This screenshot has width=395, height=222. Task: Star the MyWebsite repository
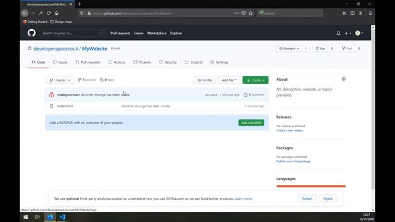320,48
